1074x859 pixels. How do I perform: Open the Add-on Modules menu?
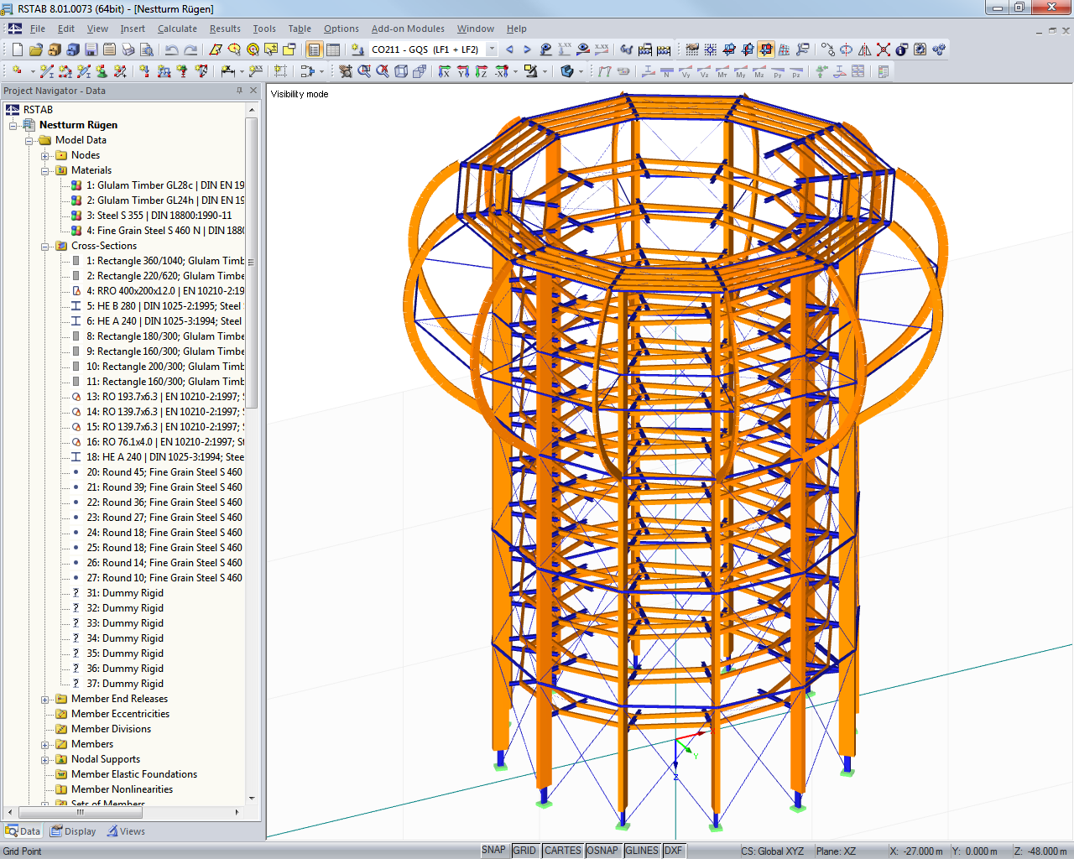[407, 29]
